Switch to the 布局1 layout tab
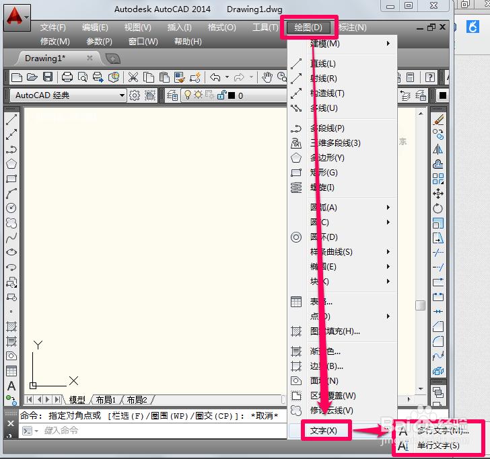The image size is (490, 459). pos(106,399)
